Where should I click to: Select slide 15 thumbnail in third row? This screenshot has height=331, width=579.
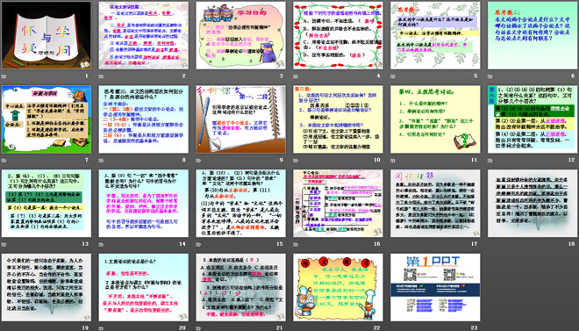(240, 203)
